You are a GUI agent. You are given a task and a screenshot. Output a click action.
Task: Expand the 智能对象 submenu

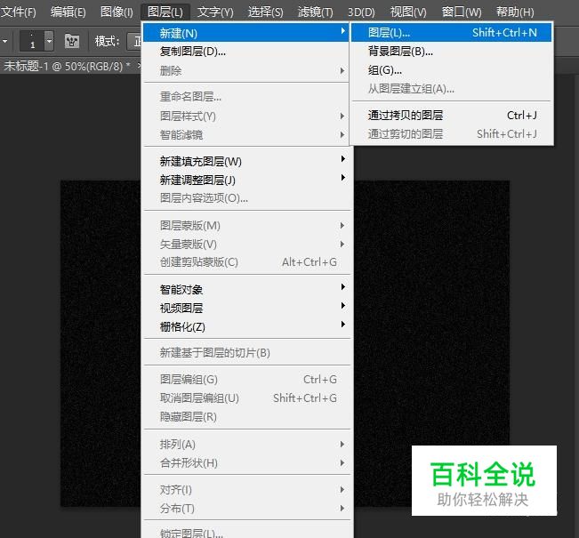pyautogui.click(x=246, y=289)
